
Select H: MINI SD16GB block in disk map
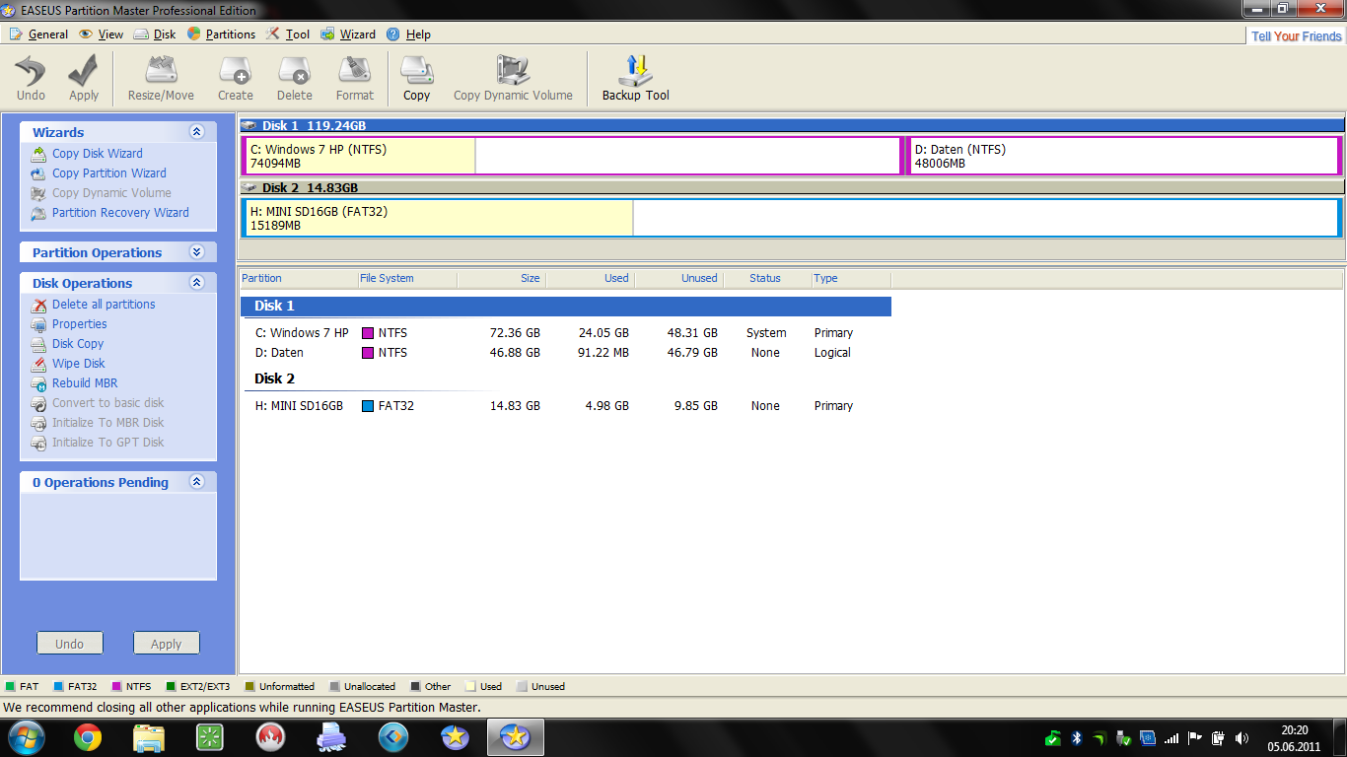[x=792, y=218]
